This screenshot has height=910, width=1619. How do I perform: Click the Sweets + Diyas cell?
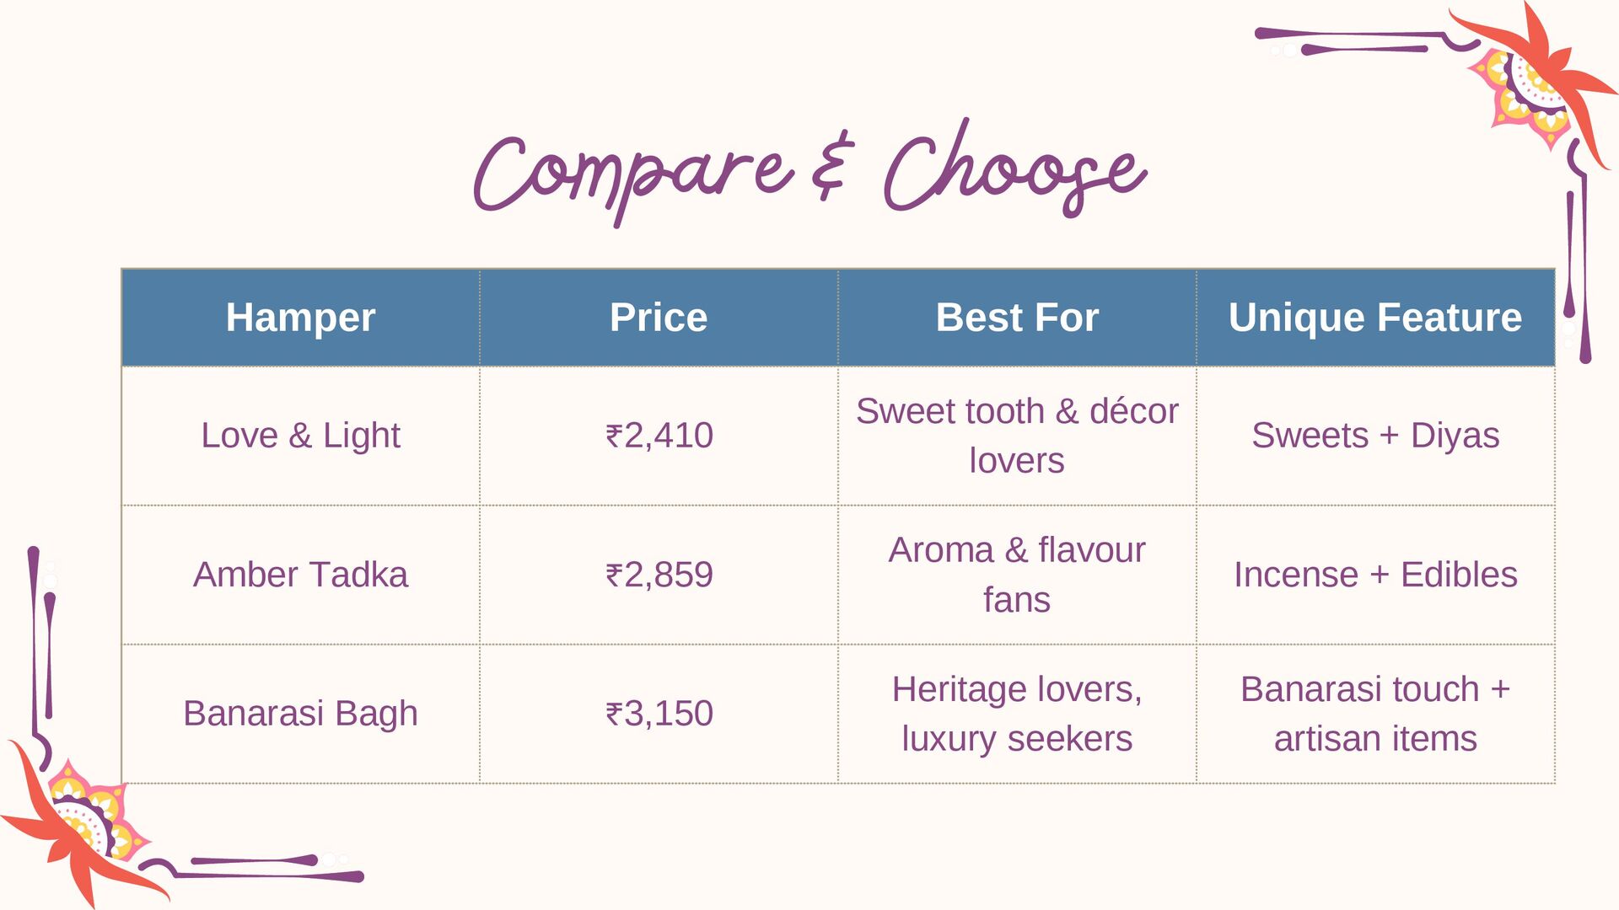pos(1375,436)
